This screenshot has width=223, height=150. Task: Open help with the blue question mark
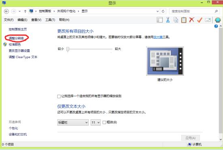pyautogui.click(x=216, y=26)
